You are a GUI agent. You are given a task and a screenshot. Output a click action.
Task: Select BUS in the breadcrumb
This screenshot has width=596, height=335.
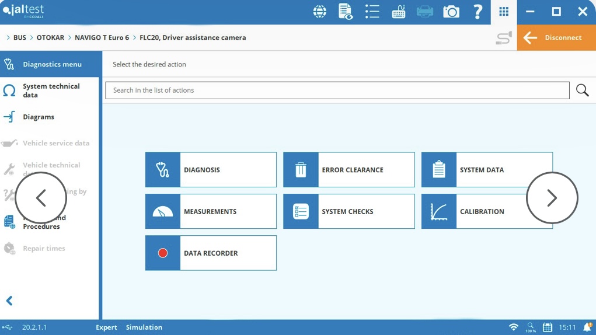pos(20,37)
